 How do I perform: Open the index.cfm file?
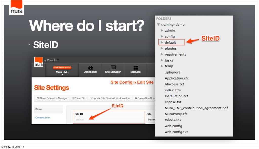point(172,90)
